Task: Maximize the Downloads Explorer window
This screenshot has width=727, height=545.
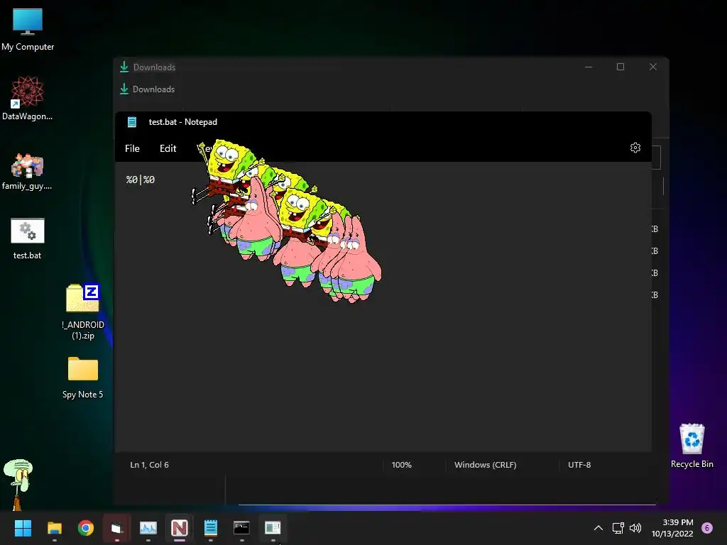Action: coord(621,67)
